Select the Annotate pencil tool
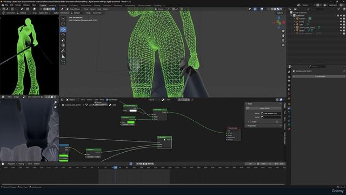Viewport: 346px width, 195px height. (x=63, y=51)
